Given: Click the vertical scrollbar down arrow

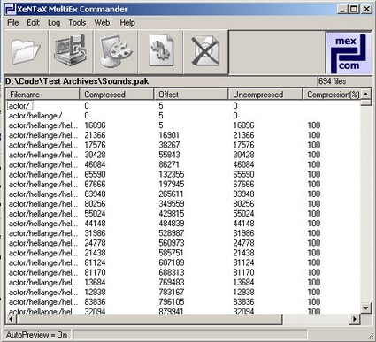Looking at the screenshot, I should point(365,308).
